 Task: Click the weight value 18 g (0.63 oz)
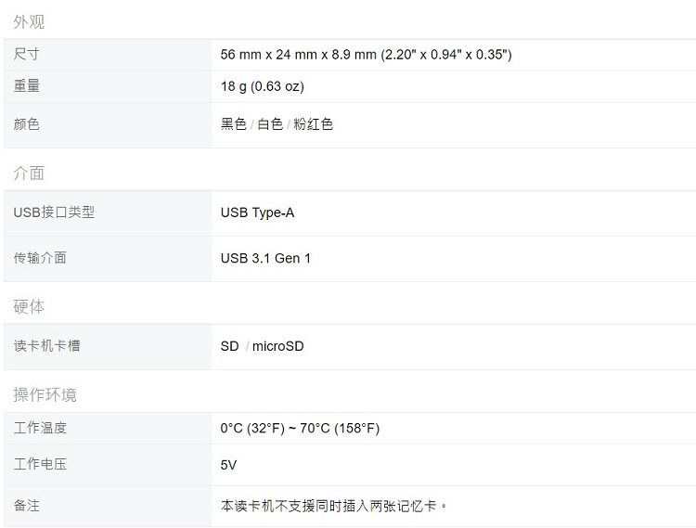[263, 86]
